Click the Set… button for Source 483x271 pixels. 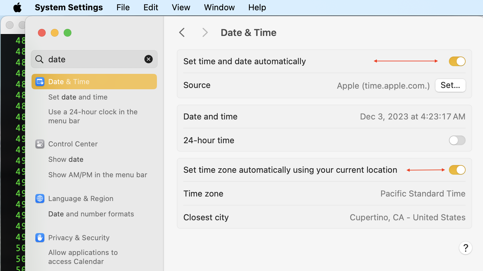coord(450,85)
